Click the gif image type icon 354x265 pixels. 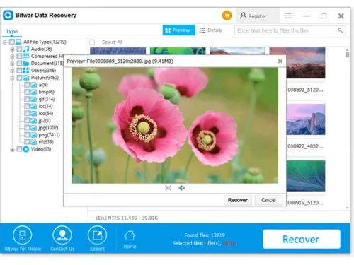tap(34, 99)
